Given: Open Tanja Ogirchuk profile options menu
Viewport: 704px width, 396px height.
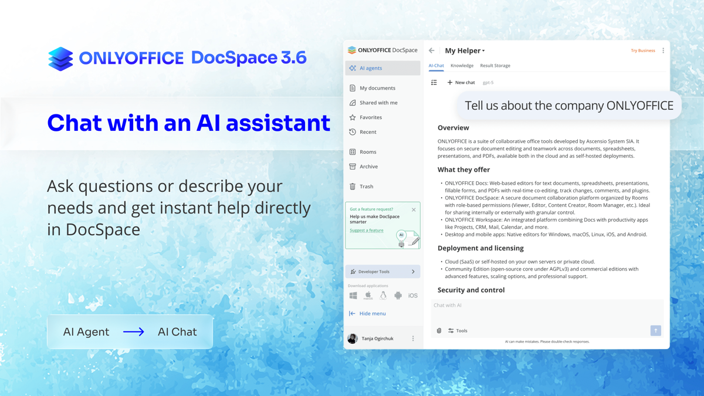Looking at the screenshot, I should pos(413,339).
